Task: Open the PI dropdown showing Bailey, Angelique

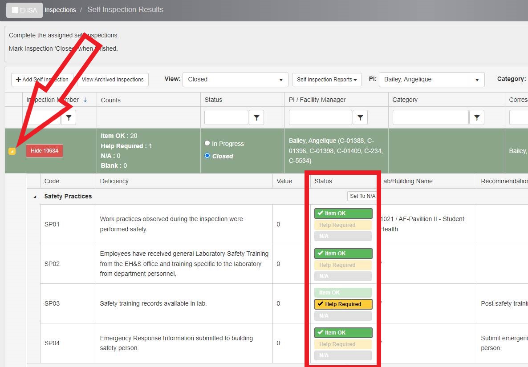Action: tap(431, 80)
